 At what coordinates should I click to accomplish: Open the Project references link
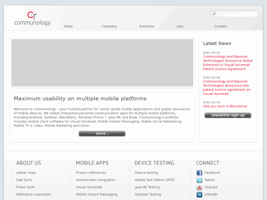coord(91,172)
